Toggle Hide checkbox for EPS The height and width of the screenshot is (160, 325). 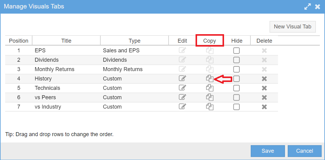tap(236, 51)
